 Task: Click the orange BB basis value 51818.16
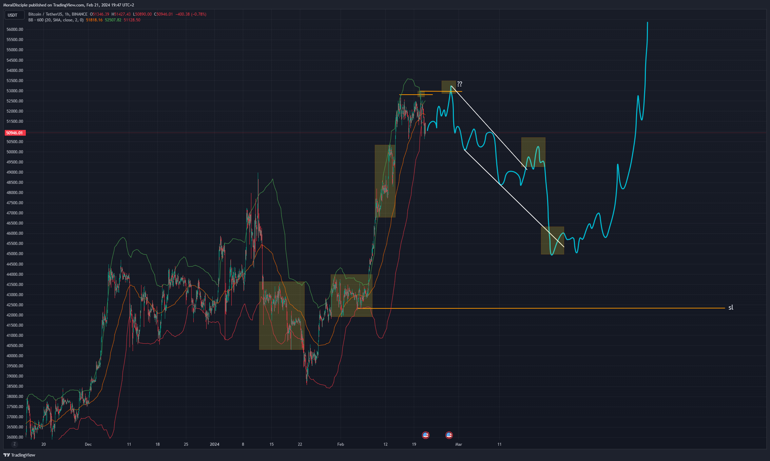94,20
